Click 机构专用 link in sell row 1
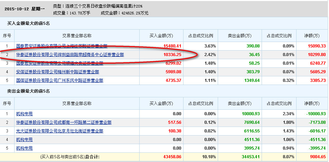 coord(24,114)
